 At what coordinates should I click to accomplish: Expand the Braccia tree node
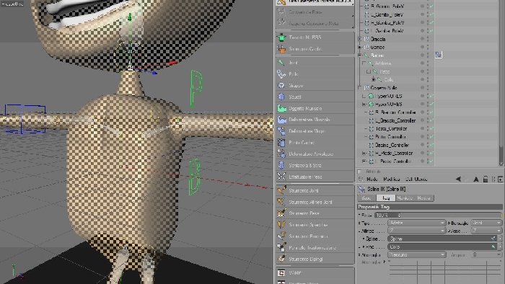click(360, 39)
